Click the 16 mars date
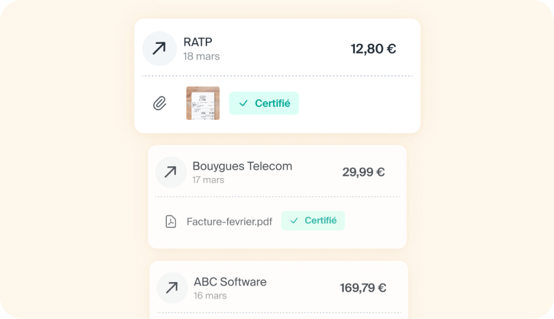This screenshot has height=319, width=554. (210, 296)
